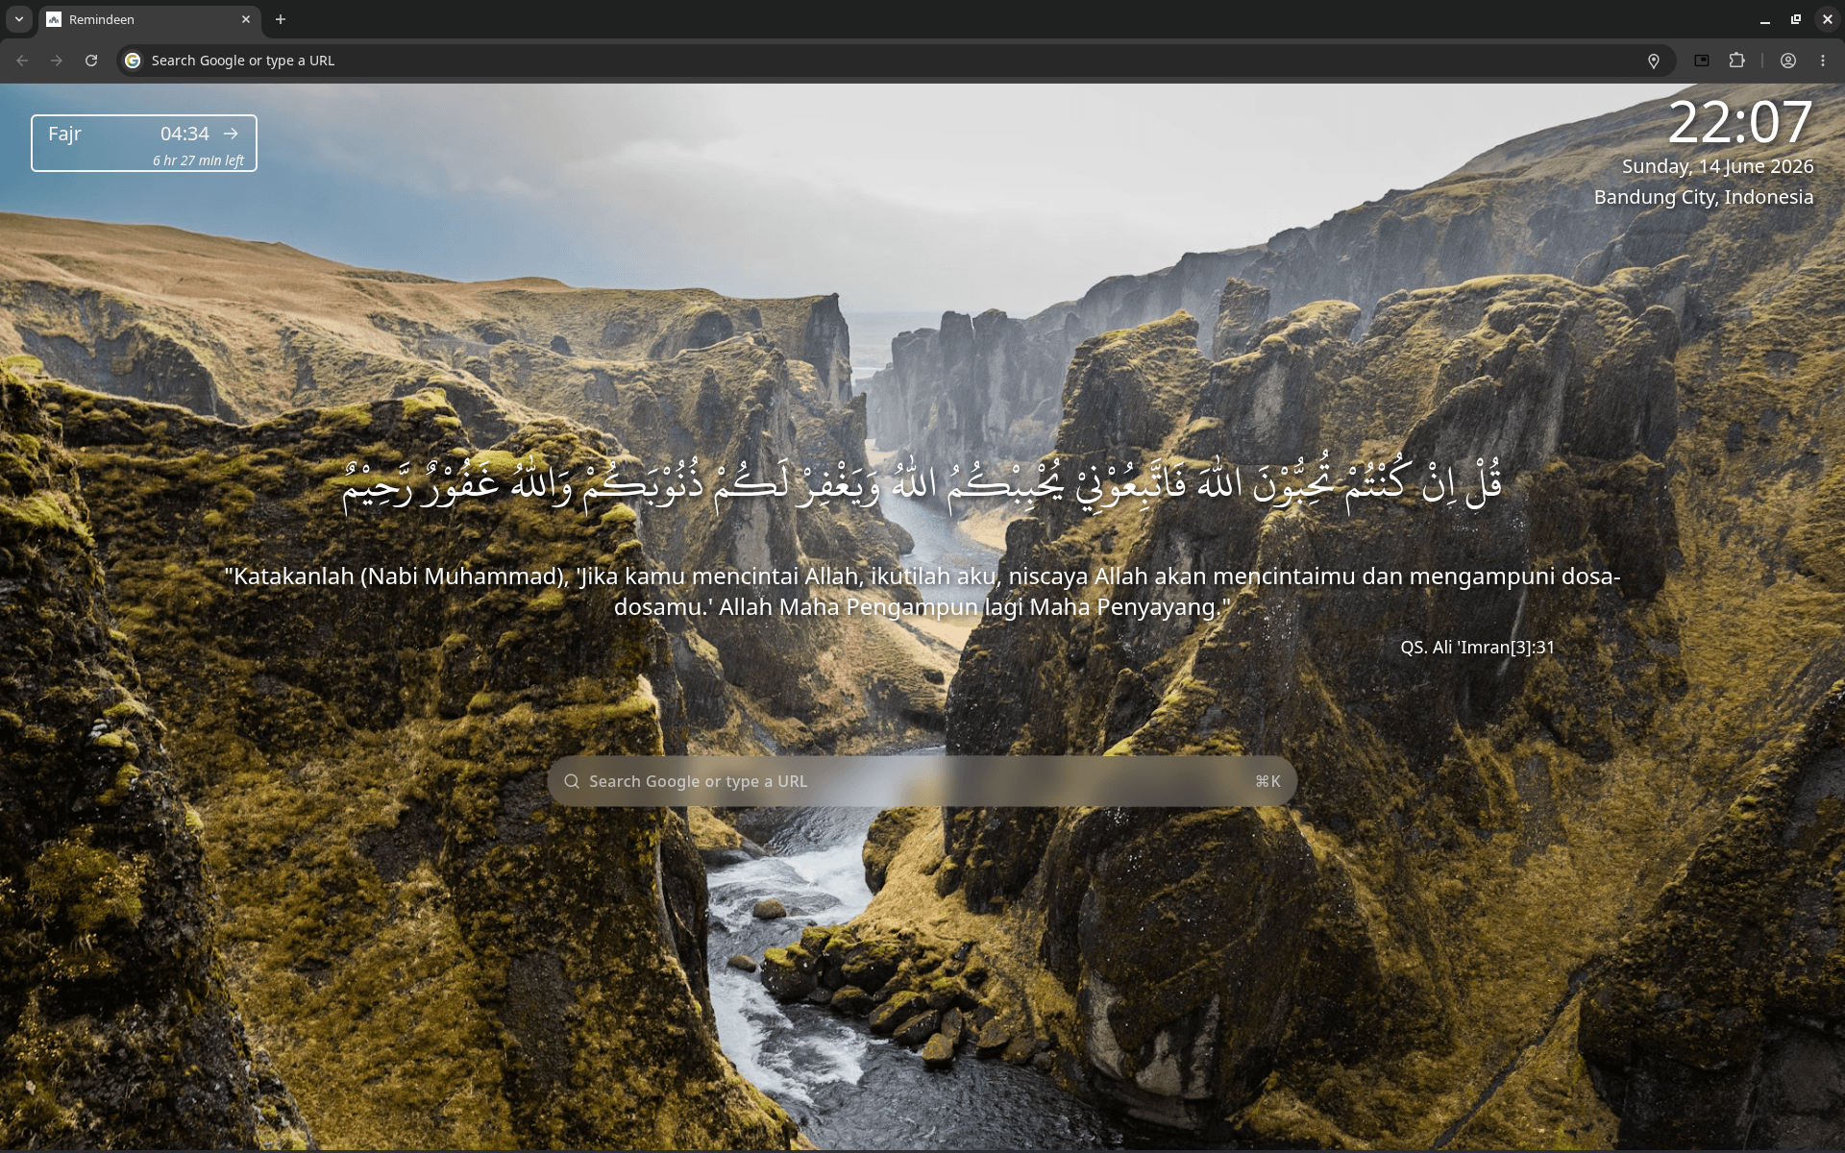Click the Indonesian verse translation
Image resolution: width=1845 pixels, height=1153 pixels.
(922, 592)
